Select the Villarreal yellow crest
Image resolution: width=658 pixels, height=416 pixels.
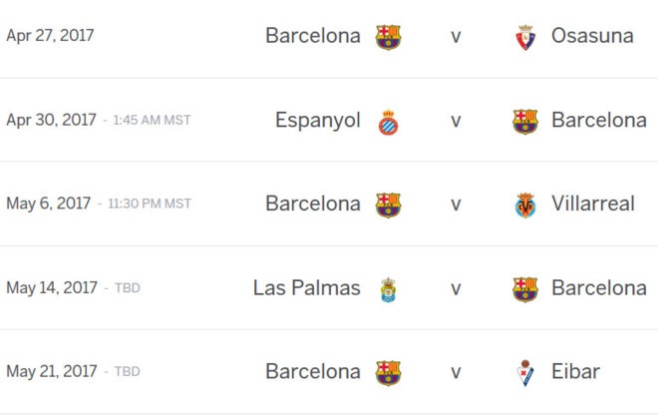point(525,206)
